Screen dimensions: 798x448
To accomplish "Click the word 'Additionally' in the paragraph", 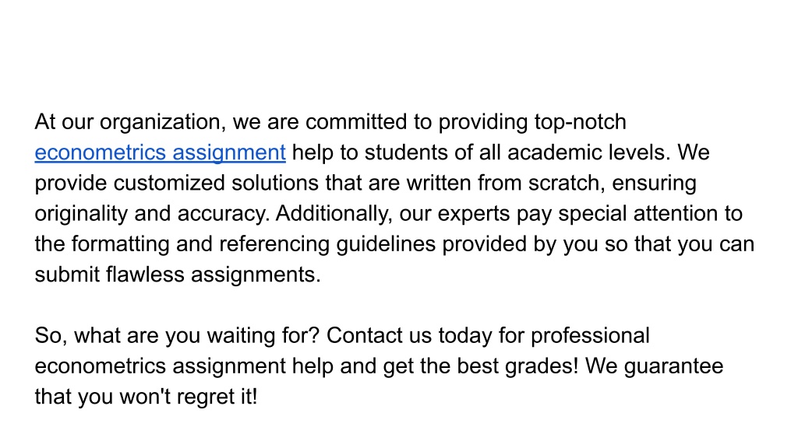I will (334, 214).
